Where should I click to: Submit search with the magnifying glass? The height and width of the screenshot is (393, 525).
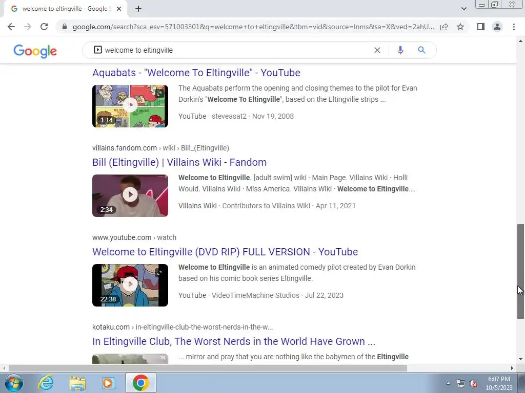421,50
